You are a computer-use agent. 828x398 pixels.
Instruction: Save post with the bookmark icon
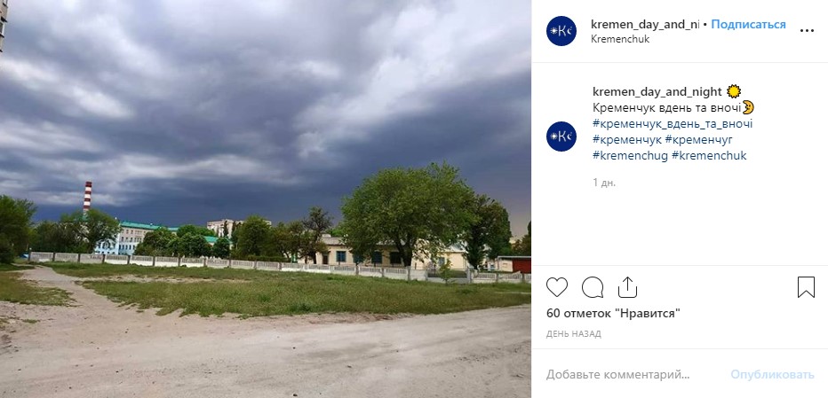[806, 287]
